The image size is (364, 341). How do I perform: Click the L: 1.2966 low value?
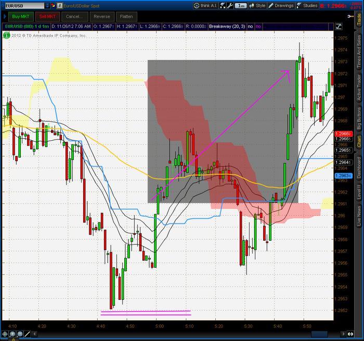150,27
